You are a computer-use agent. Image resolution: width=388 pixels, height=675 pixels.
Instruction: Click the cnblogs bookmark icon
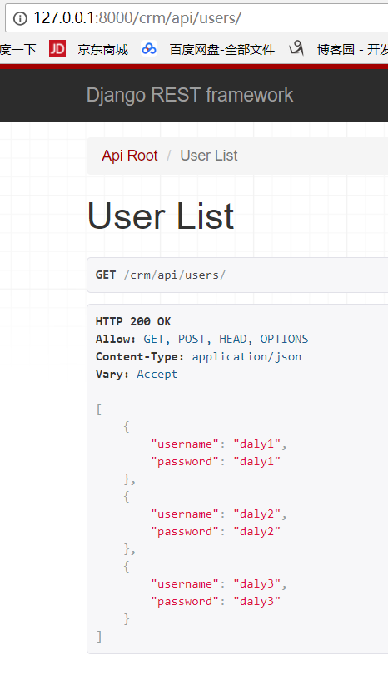pos(296,48)
